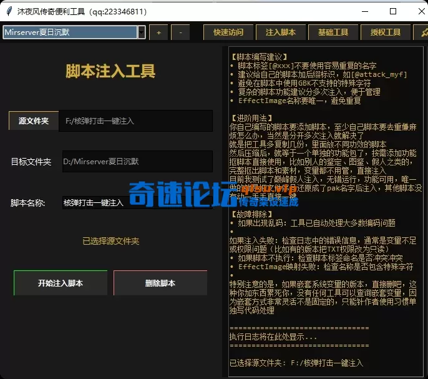The height and width of the screenshot is (379, 428).
Task: Open the 快速访问 tab
Action: [228, 32]
